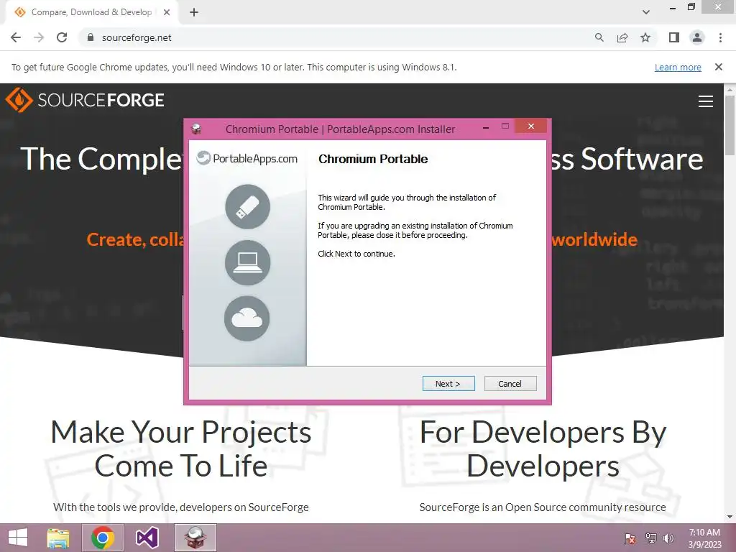Viewport: 736px width, 552px height.
Task: Click the SourceForge logo
Action: tap(85, 99)
